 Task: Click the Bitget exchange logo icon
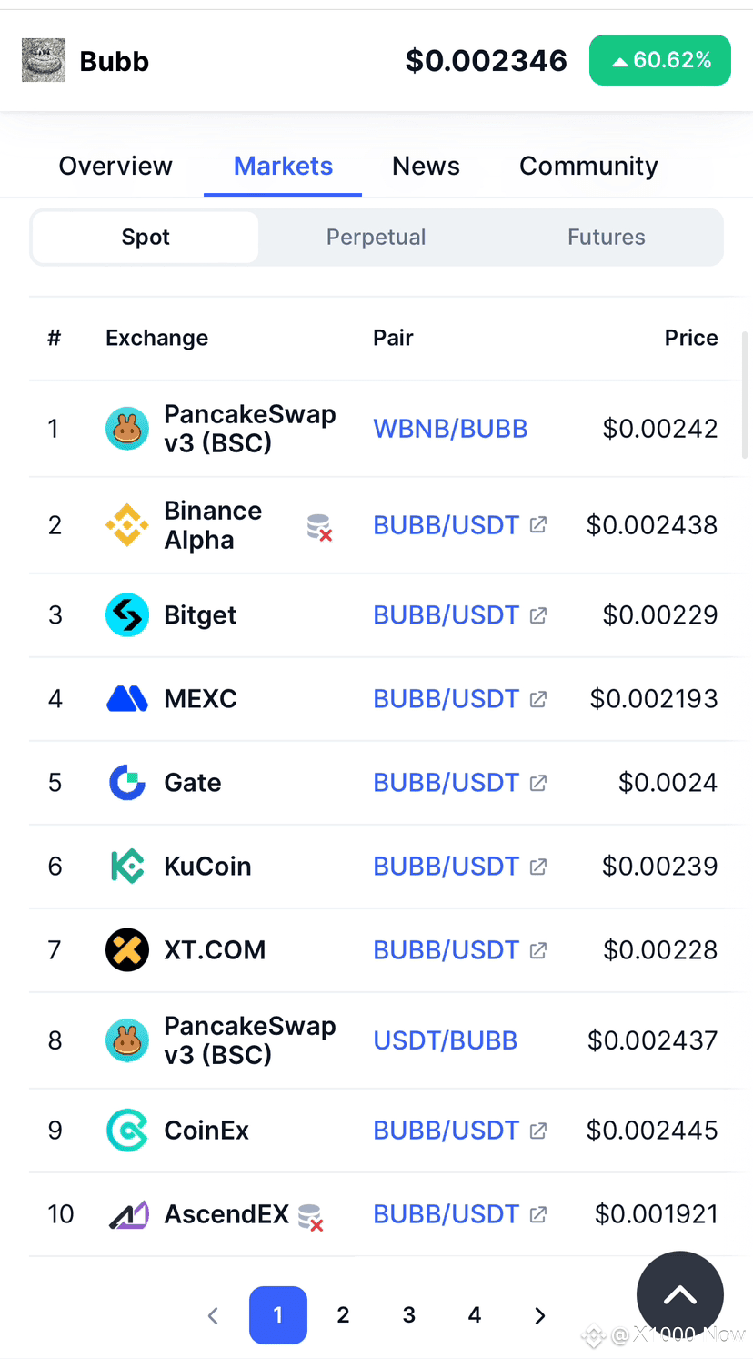127,615
